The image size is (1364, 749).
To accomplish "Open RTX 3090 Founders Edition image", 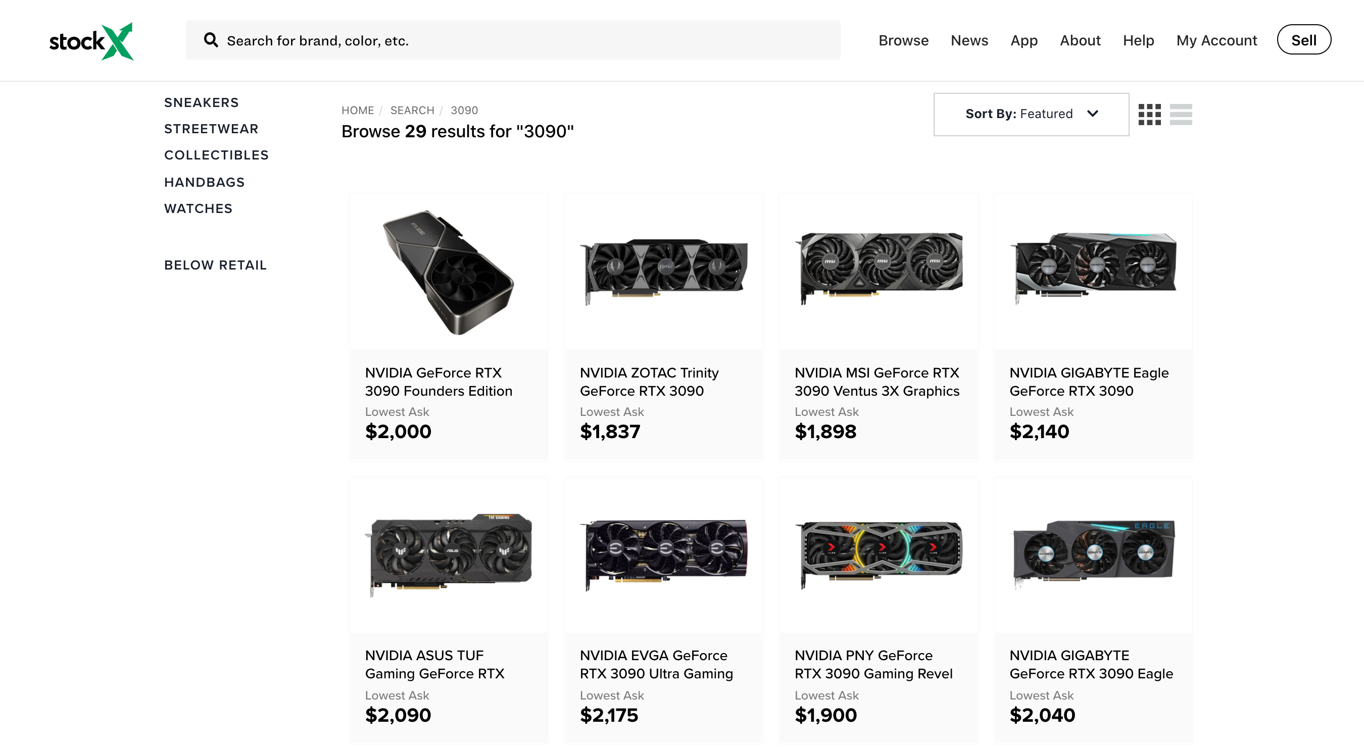I will click(x=449, y=272).
